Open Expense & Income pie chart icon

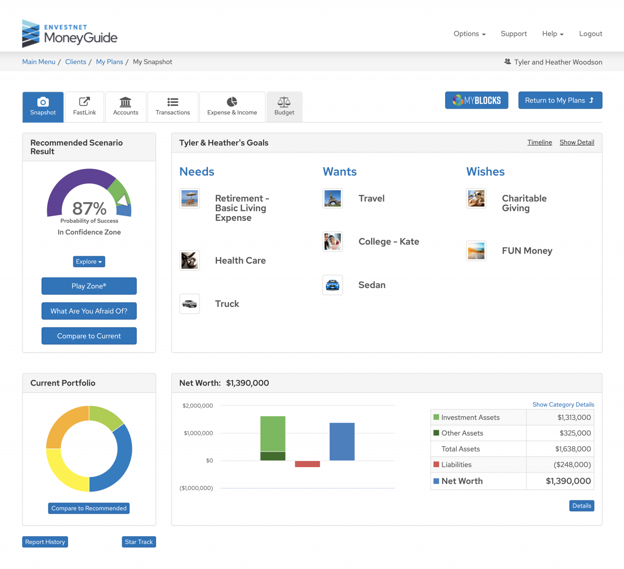pos(232,102)
